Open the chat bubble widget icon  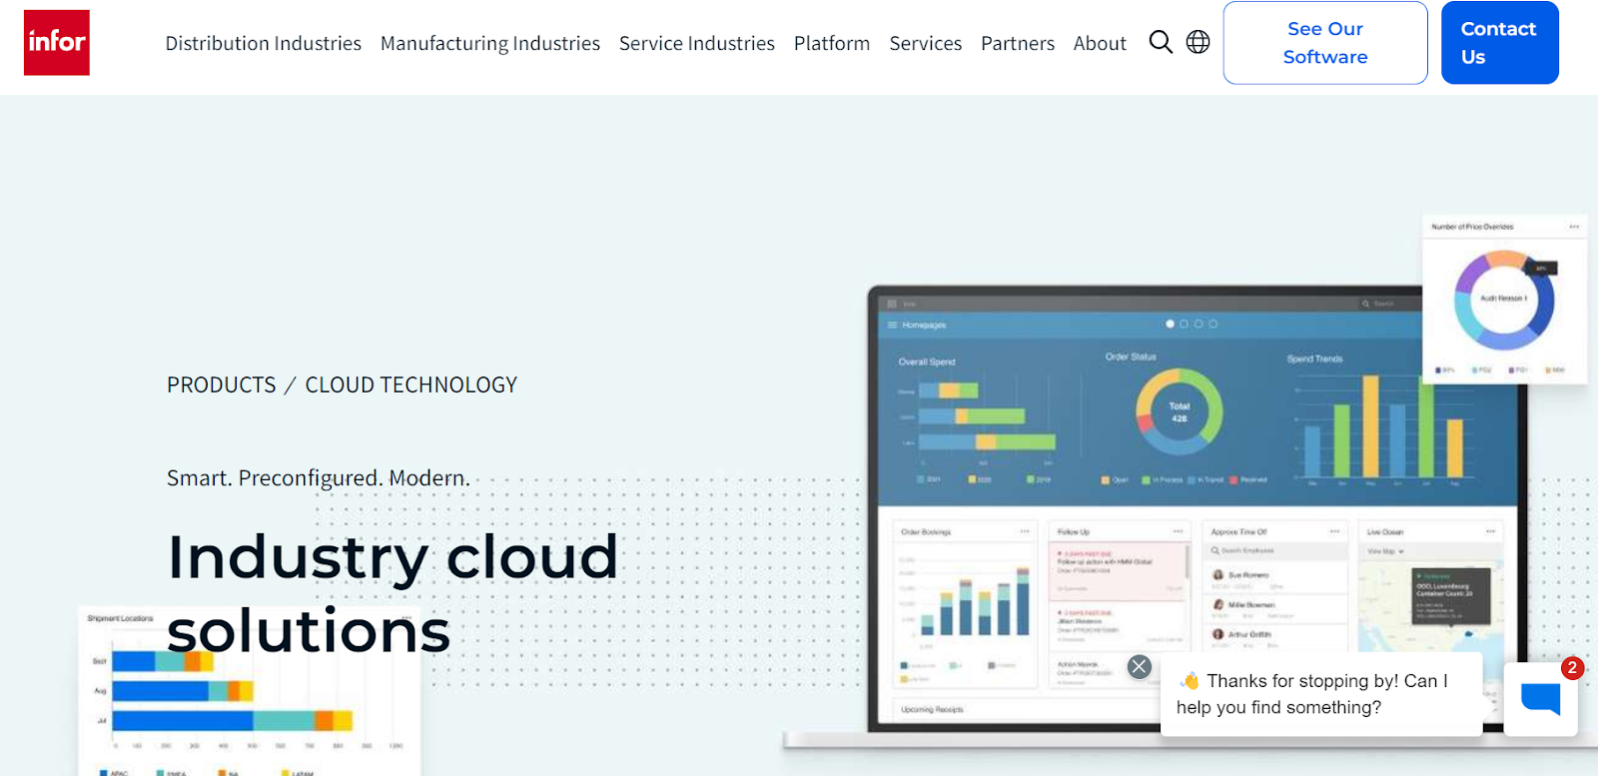coord(1540,698)
